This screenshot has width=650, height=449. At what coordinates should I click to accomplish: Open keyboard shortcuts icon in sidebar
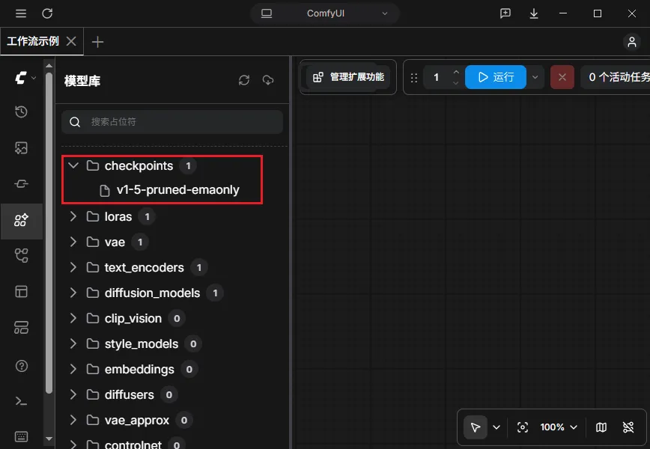[x=21, y=436]
